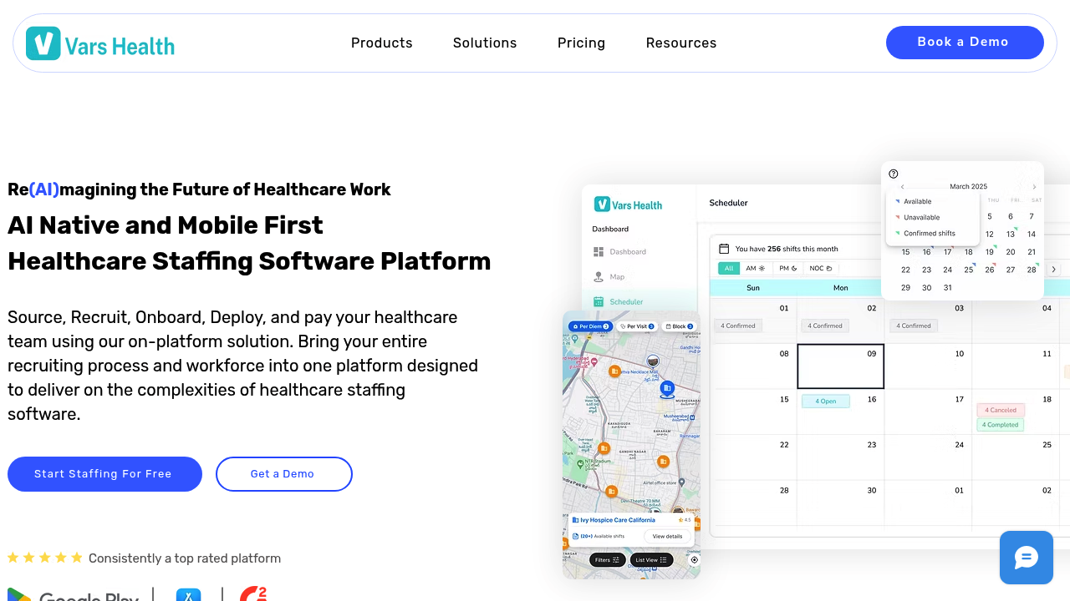
Task: Expand the Solutions menu
Action: pyautogui.click(x=485, y=43)
